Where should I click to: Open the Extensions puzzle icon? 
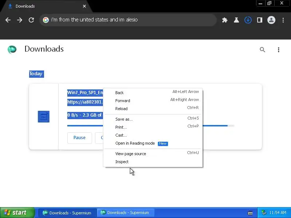coord(225,20)
